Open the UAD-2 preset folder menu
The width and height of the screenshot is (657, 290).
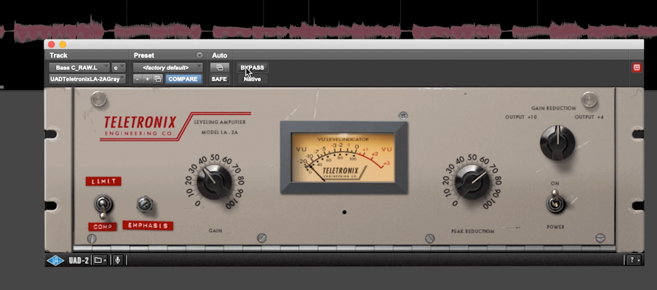pyautogui.click(x=100, y=260)
